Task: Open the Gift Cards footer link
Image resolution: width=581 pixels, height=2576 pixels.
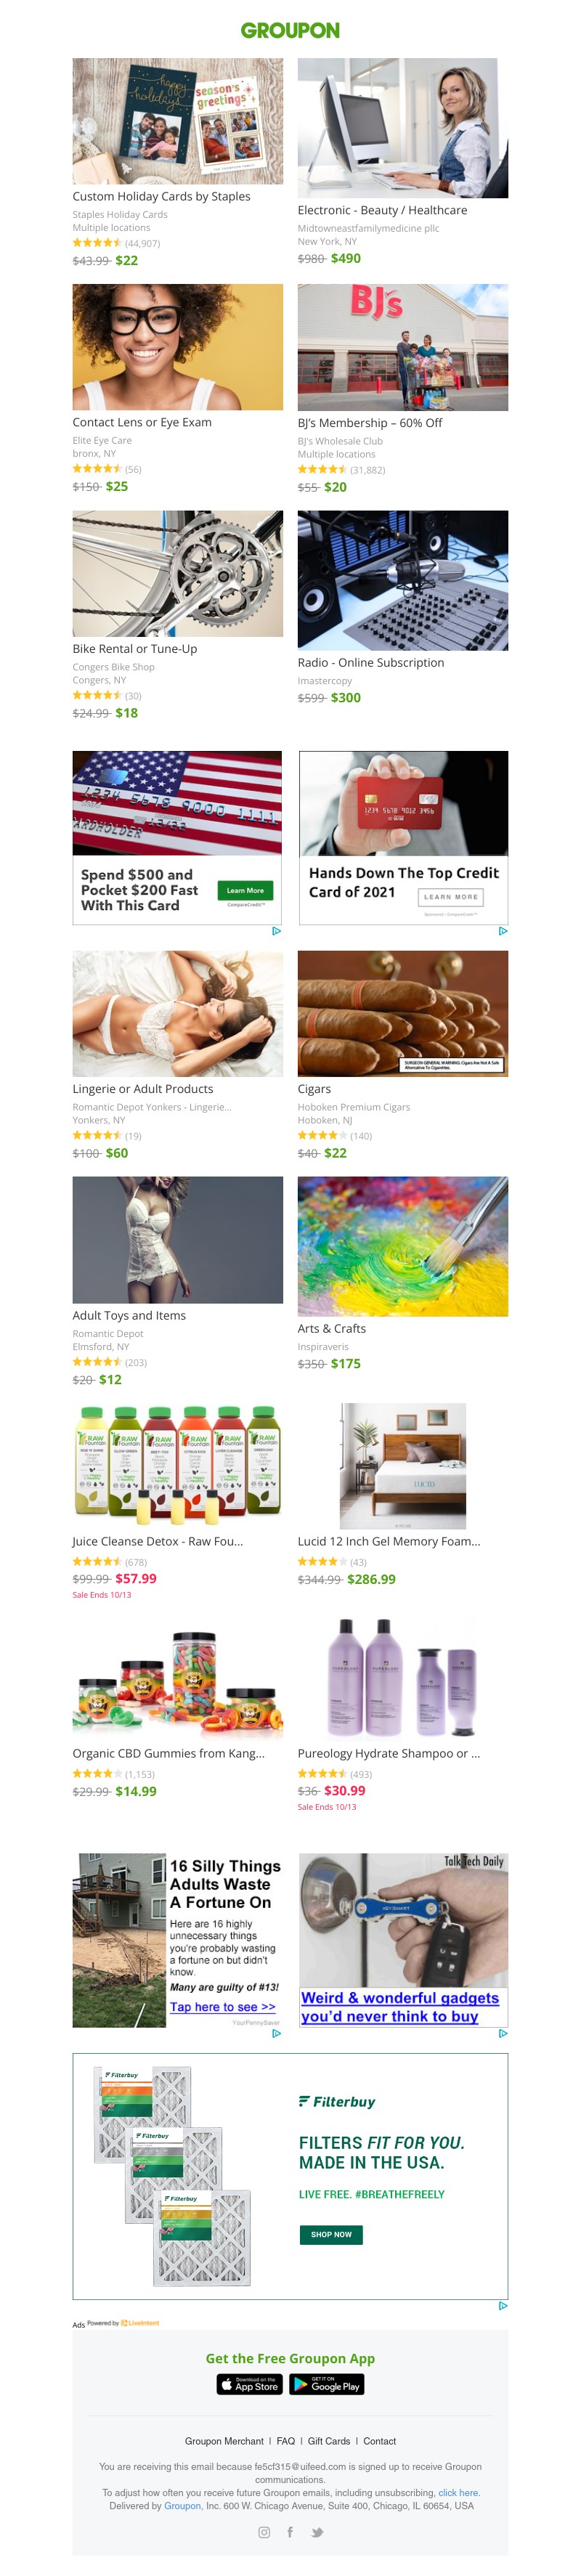Action: coord(329,2441)
